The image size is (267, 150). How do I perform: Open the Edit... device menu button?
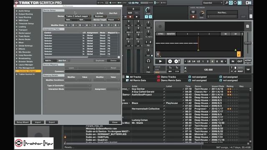(x=85, y=20)
